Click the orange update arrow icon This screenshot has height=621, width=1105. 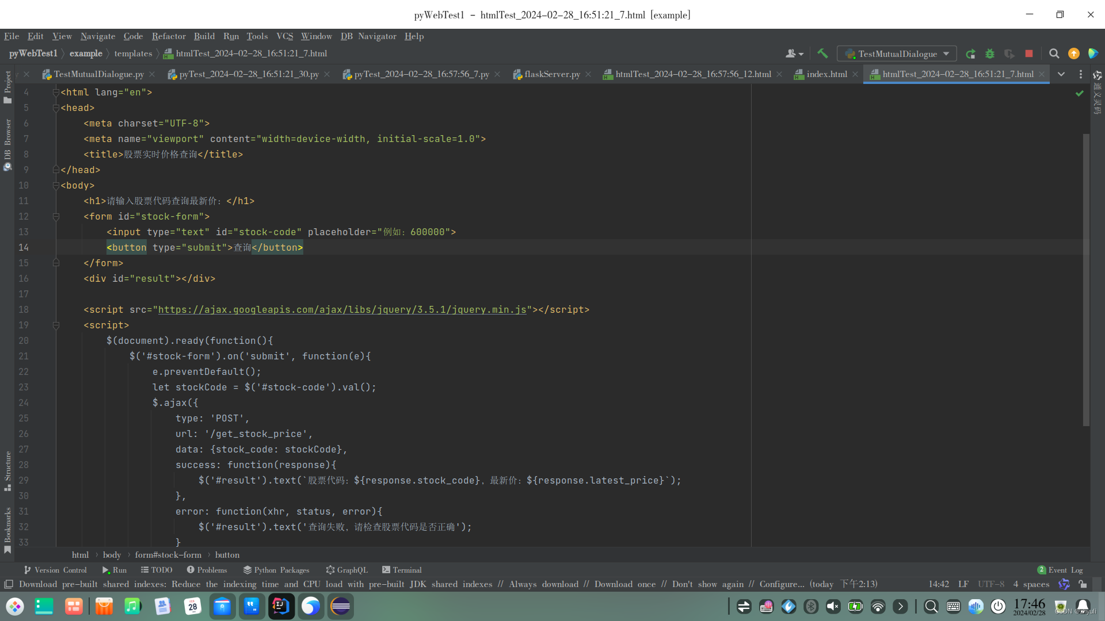(x=1073, y=53)
